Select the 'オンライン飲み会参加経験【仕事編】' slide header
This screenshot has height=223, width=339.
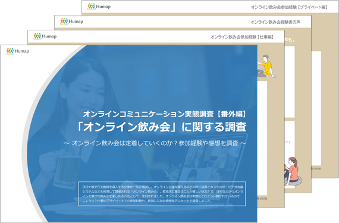coord(242,37)
